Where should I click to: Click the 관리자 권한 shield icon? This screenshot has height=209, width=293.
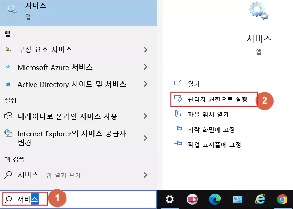178,99
